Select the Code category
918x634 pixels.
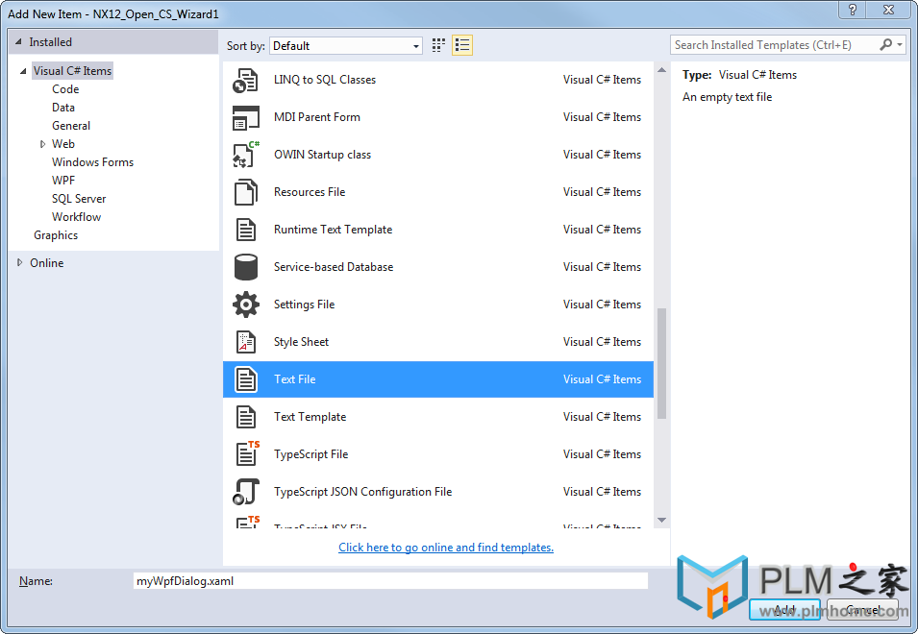[x=65, y=89]
